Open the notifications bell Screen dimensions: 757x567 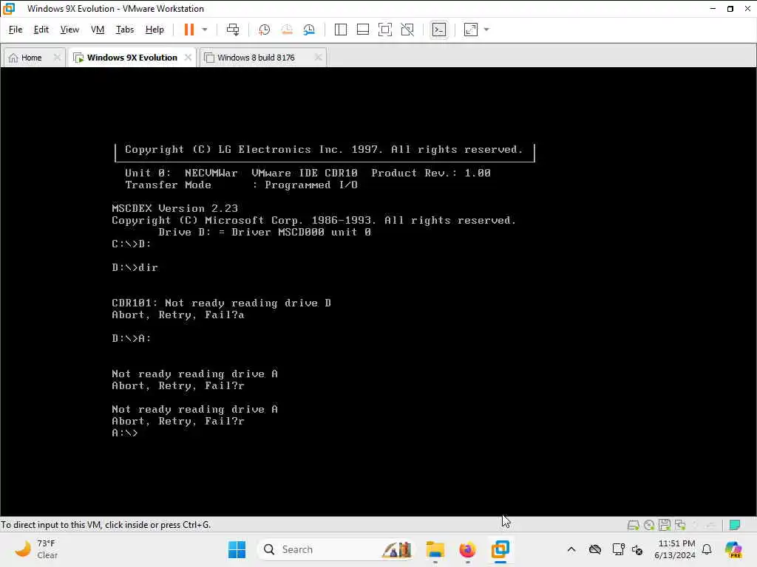707,549
